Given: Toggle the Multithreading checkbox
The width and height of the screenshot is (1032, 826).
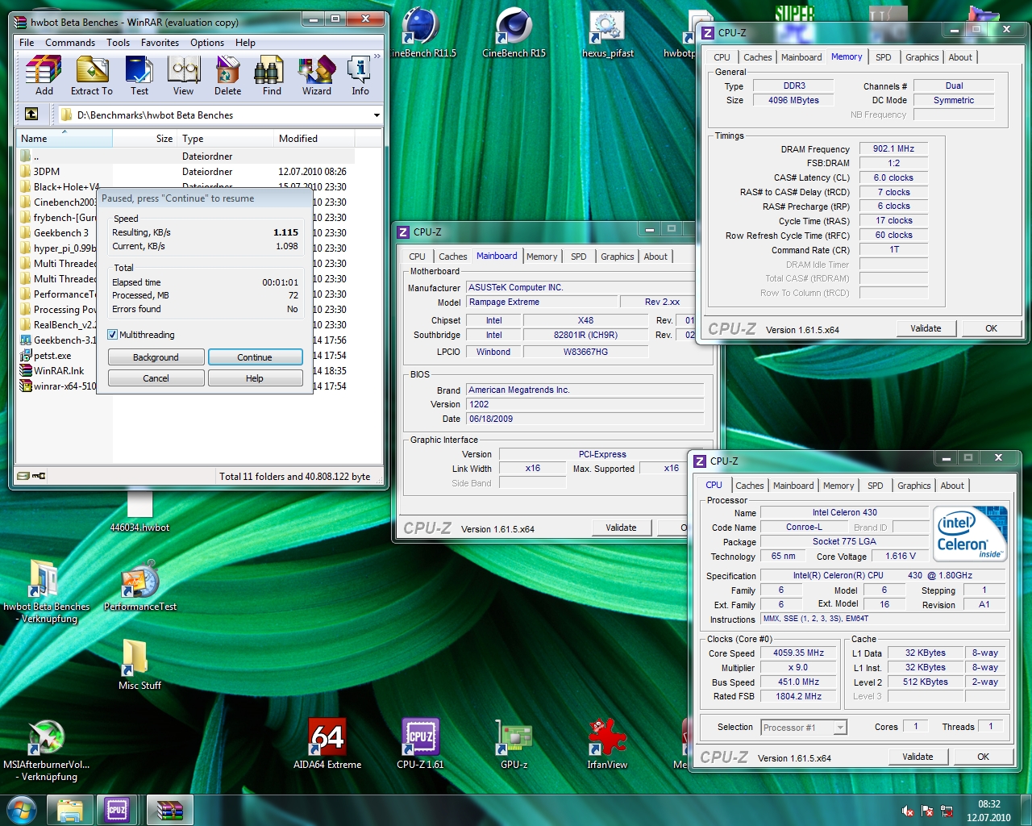Looking at the screenshot, I should click(113, 335).
